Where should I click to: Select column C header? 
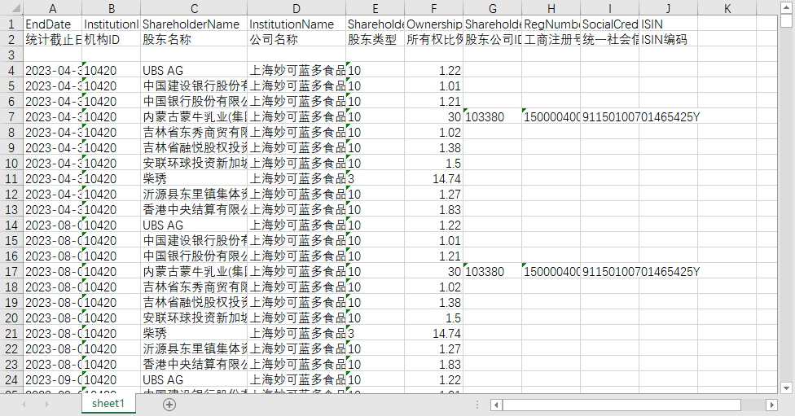point(194,8)
